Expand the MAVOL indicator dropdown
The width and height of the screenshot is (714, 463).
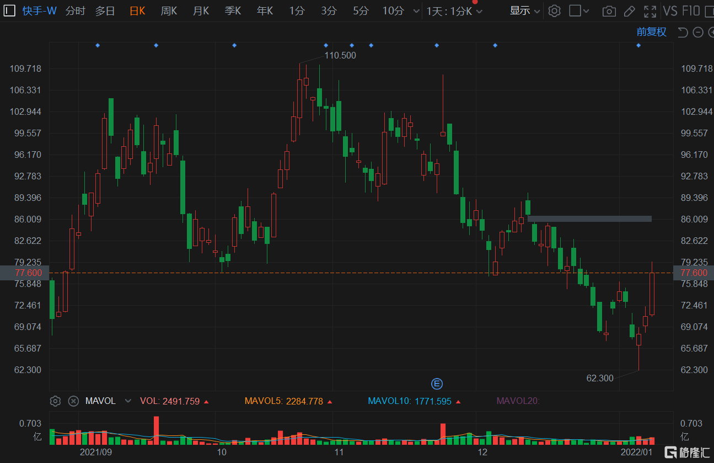tap(128, 401)
